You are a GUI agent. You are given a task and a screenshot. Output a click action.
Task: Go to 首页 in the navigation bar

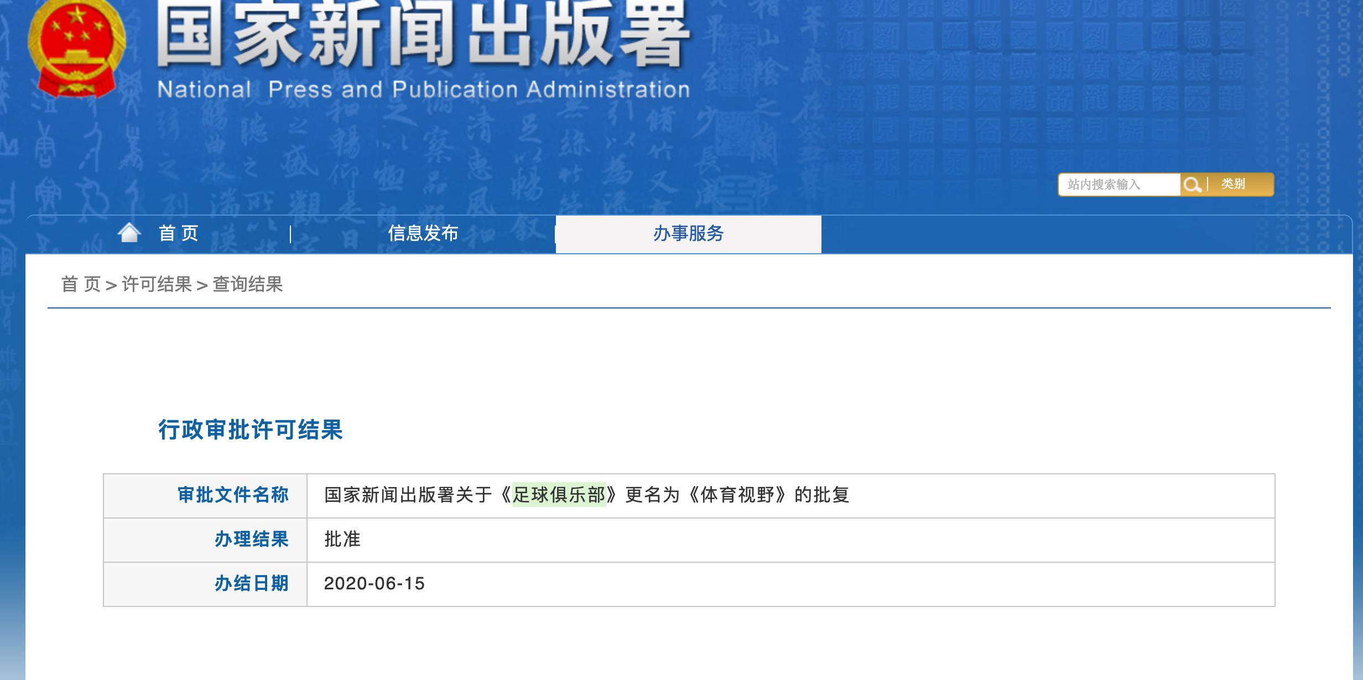click(178, 233)
